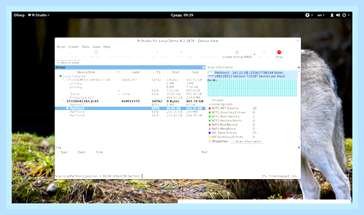Click the scan block map grid

pyautogui.click(x=252, y=88)
